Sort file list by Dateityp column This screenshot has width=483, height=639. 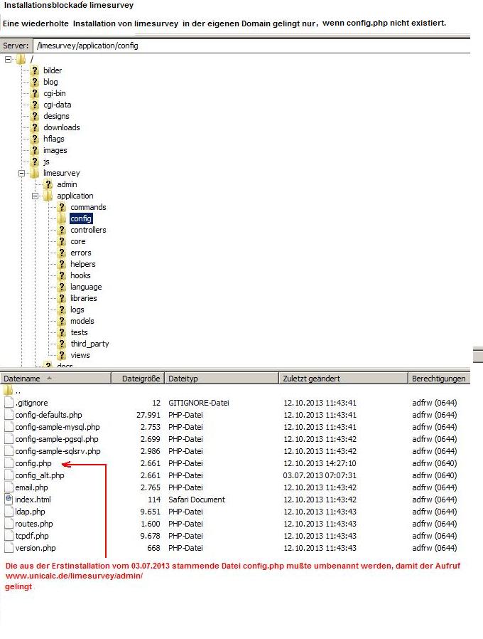(222, 379)
